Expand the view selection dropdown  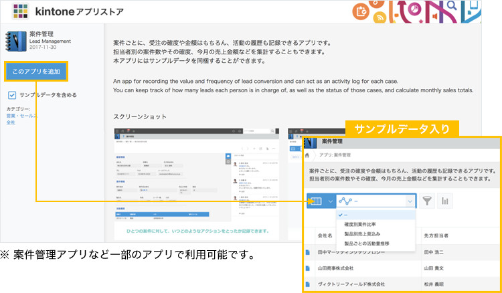[375, 201]
